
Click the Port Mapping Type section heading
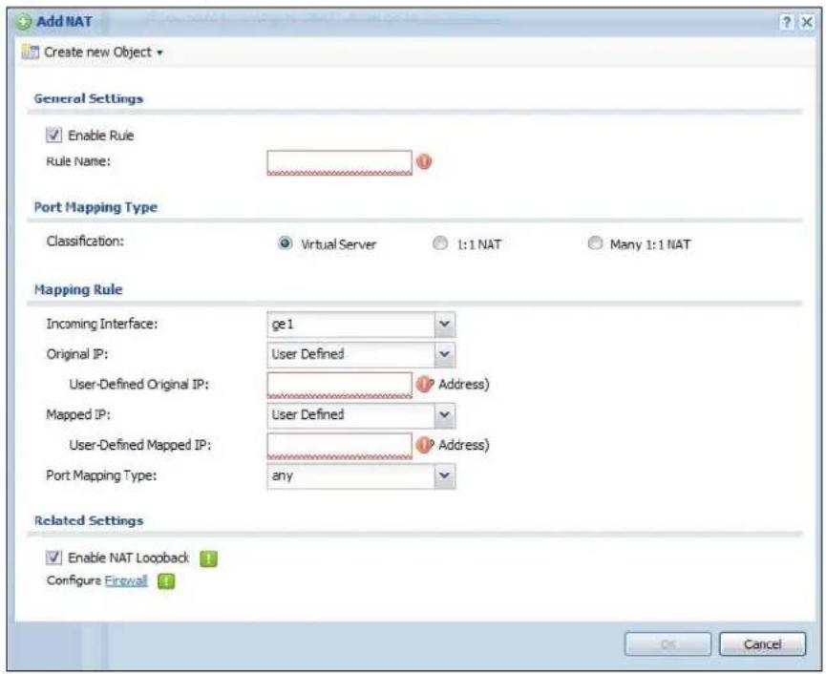tap(95, 207)
